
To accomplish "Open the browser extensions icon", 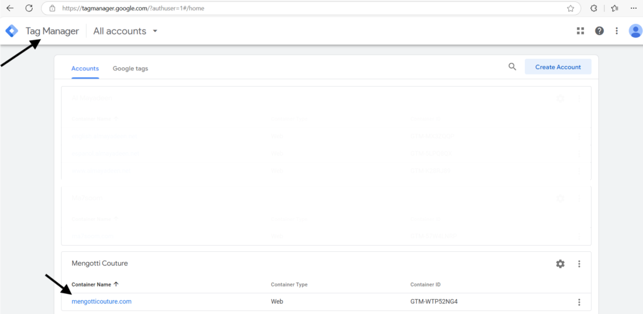I will 593,8.
